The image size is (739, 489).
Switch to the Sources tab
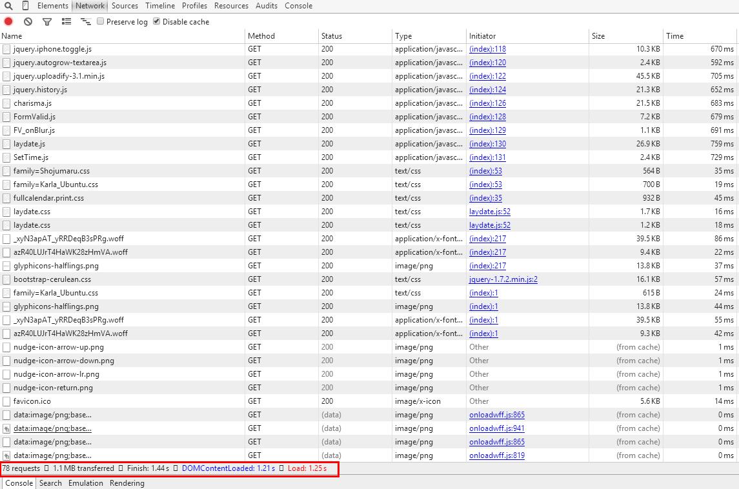click(x=125, y=6)
